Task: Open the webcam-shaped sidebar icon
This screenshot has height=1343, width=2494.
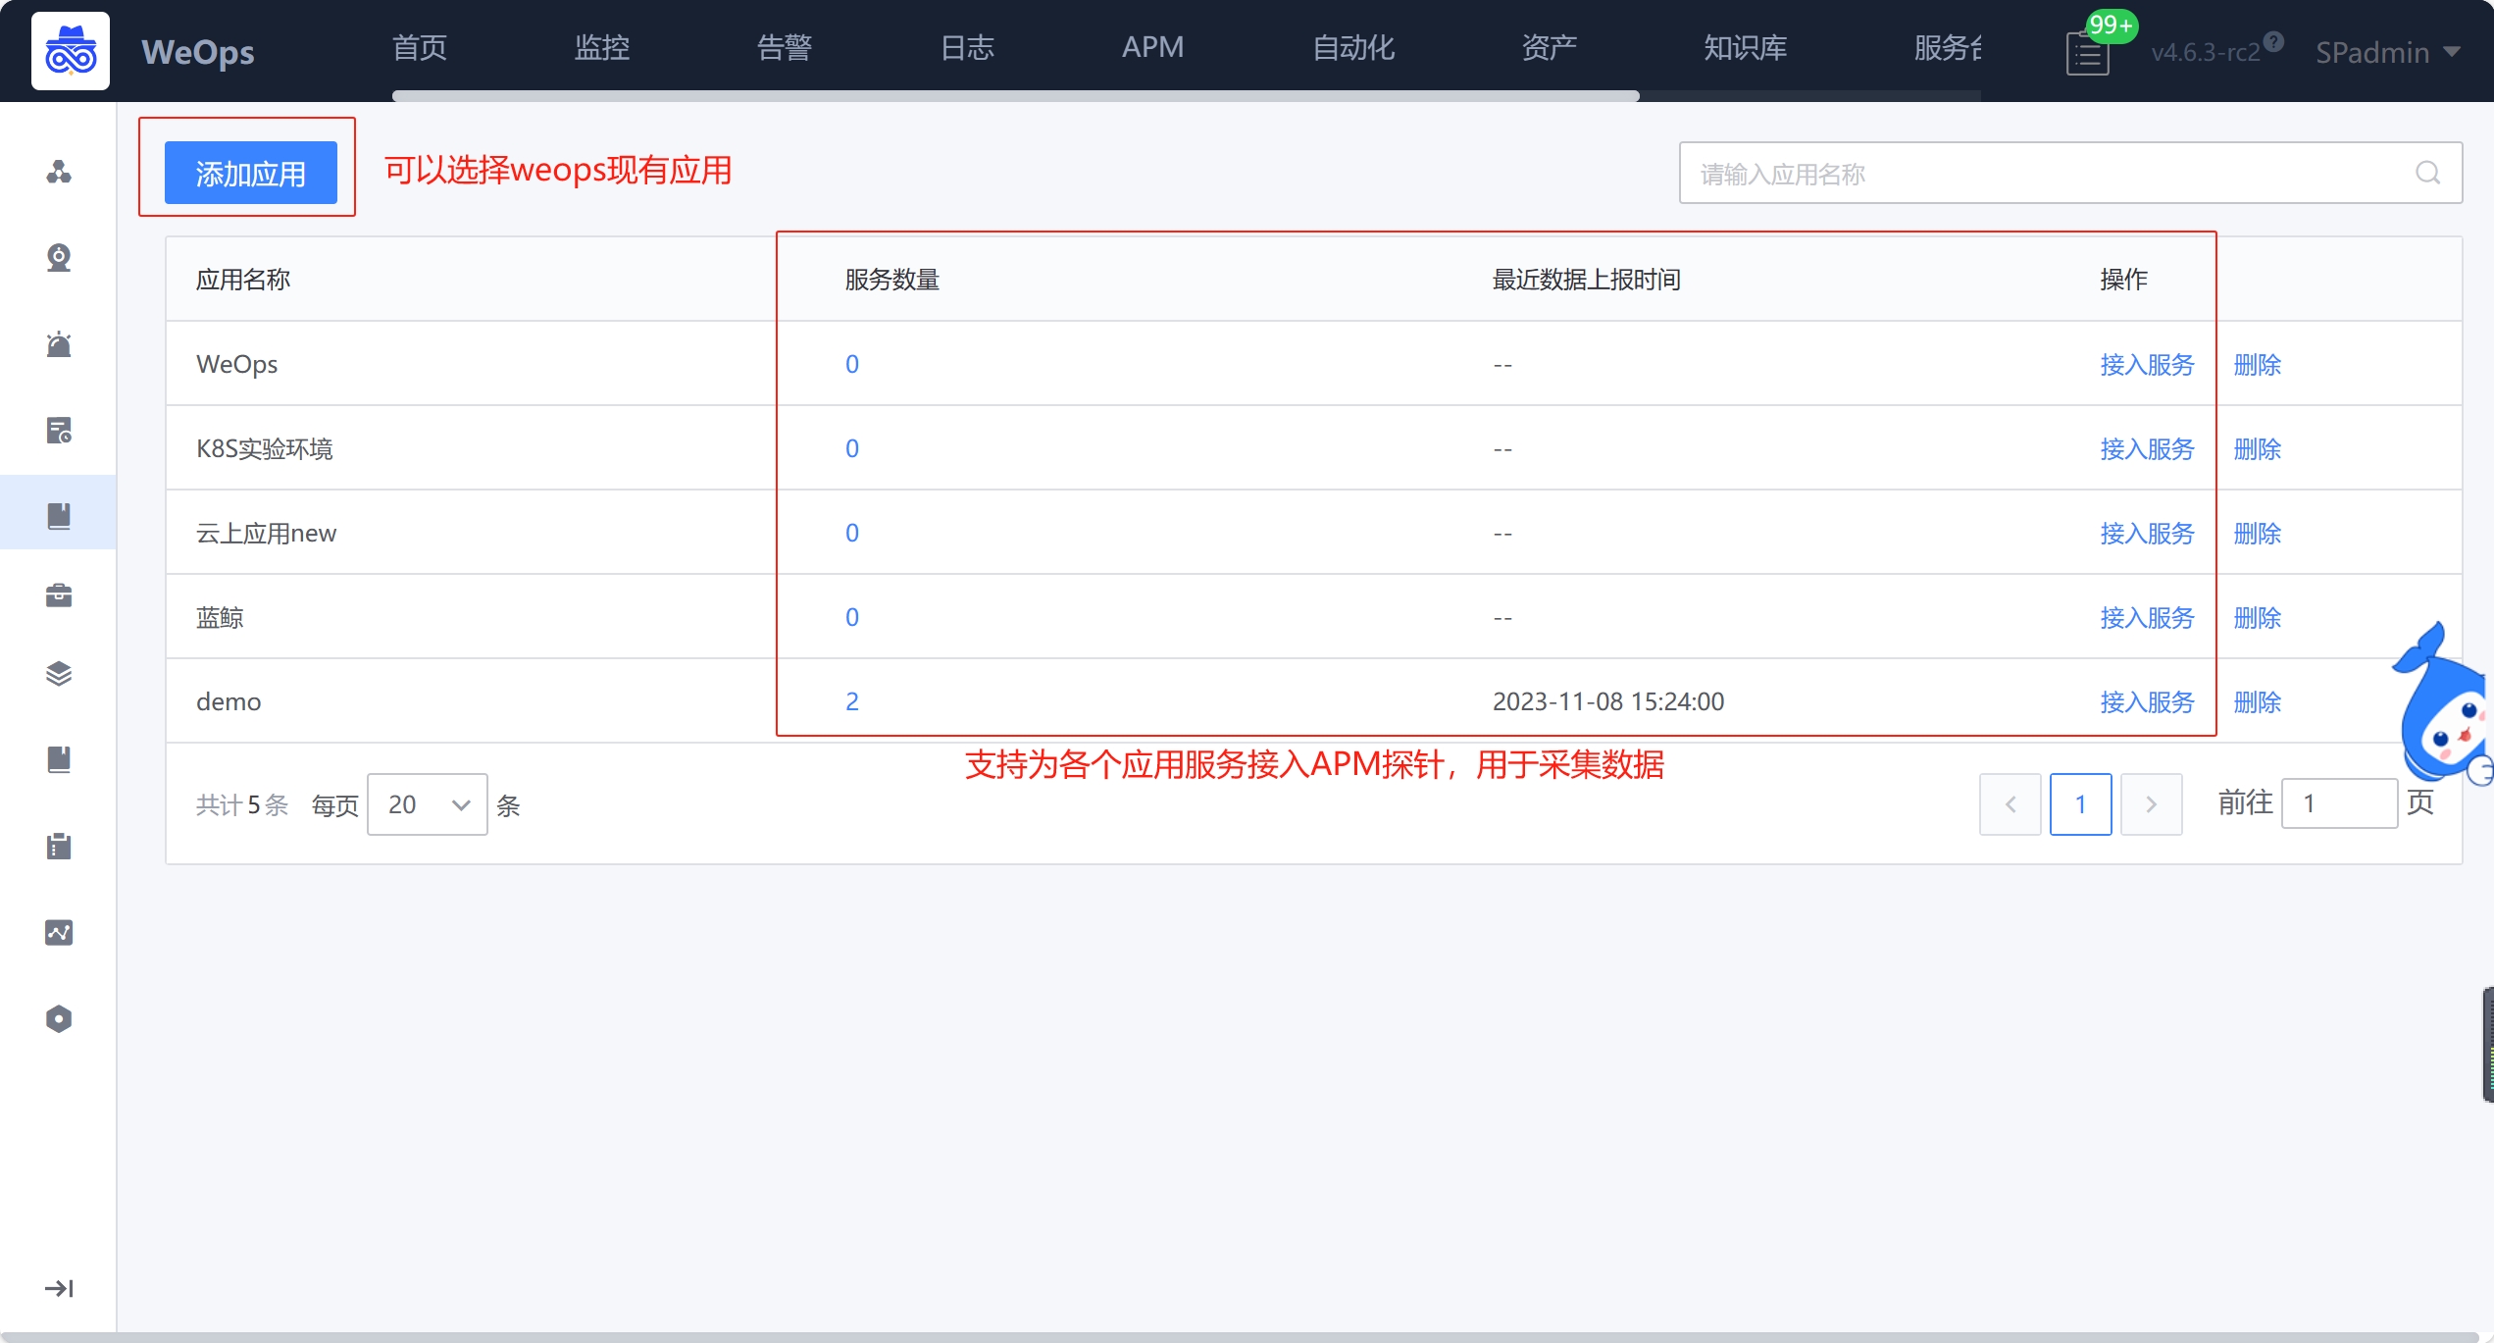Action: point(59,257)
